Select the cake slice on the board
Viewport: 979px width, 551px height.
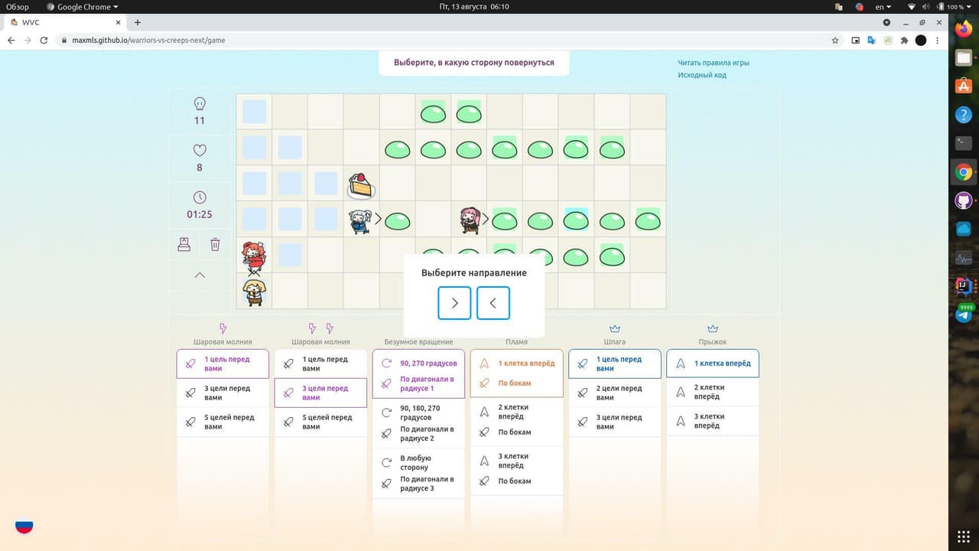(360, 186)
